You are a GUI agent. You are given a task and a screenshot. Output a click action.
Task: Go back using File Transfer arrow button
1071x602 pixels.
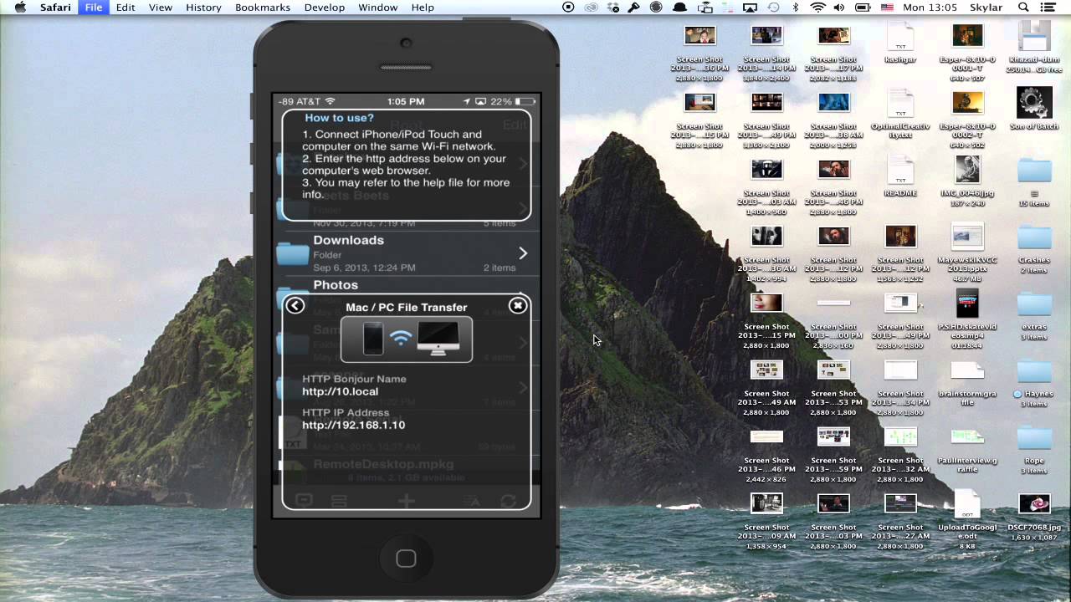(295, 306)
